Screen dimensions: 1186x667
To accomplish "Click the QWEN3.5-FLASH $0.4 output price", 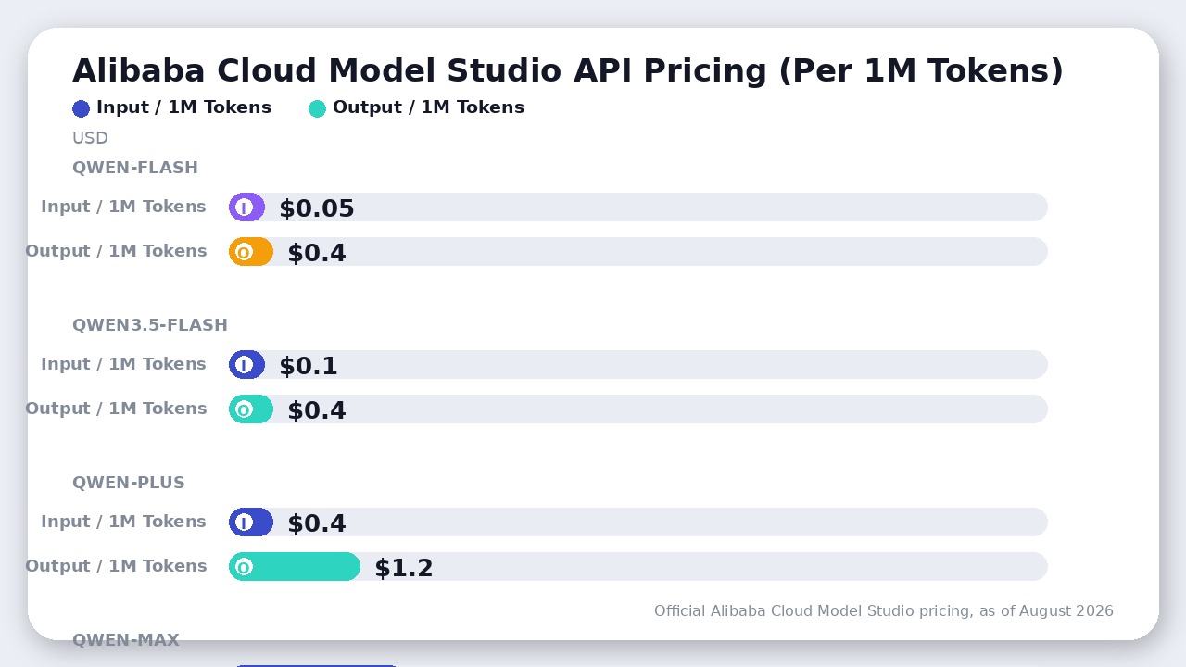I will point(317,410).
